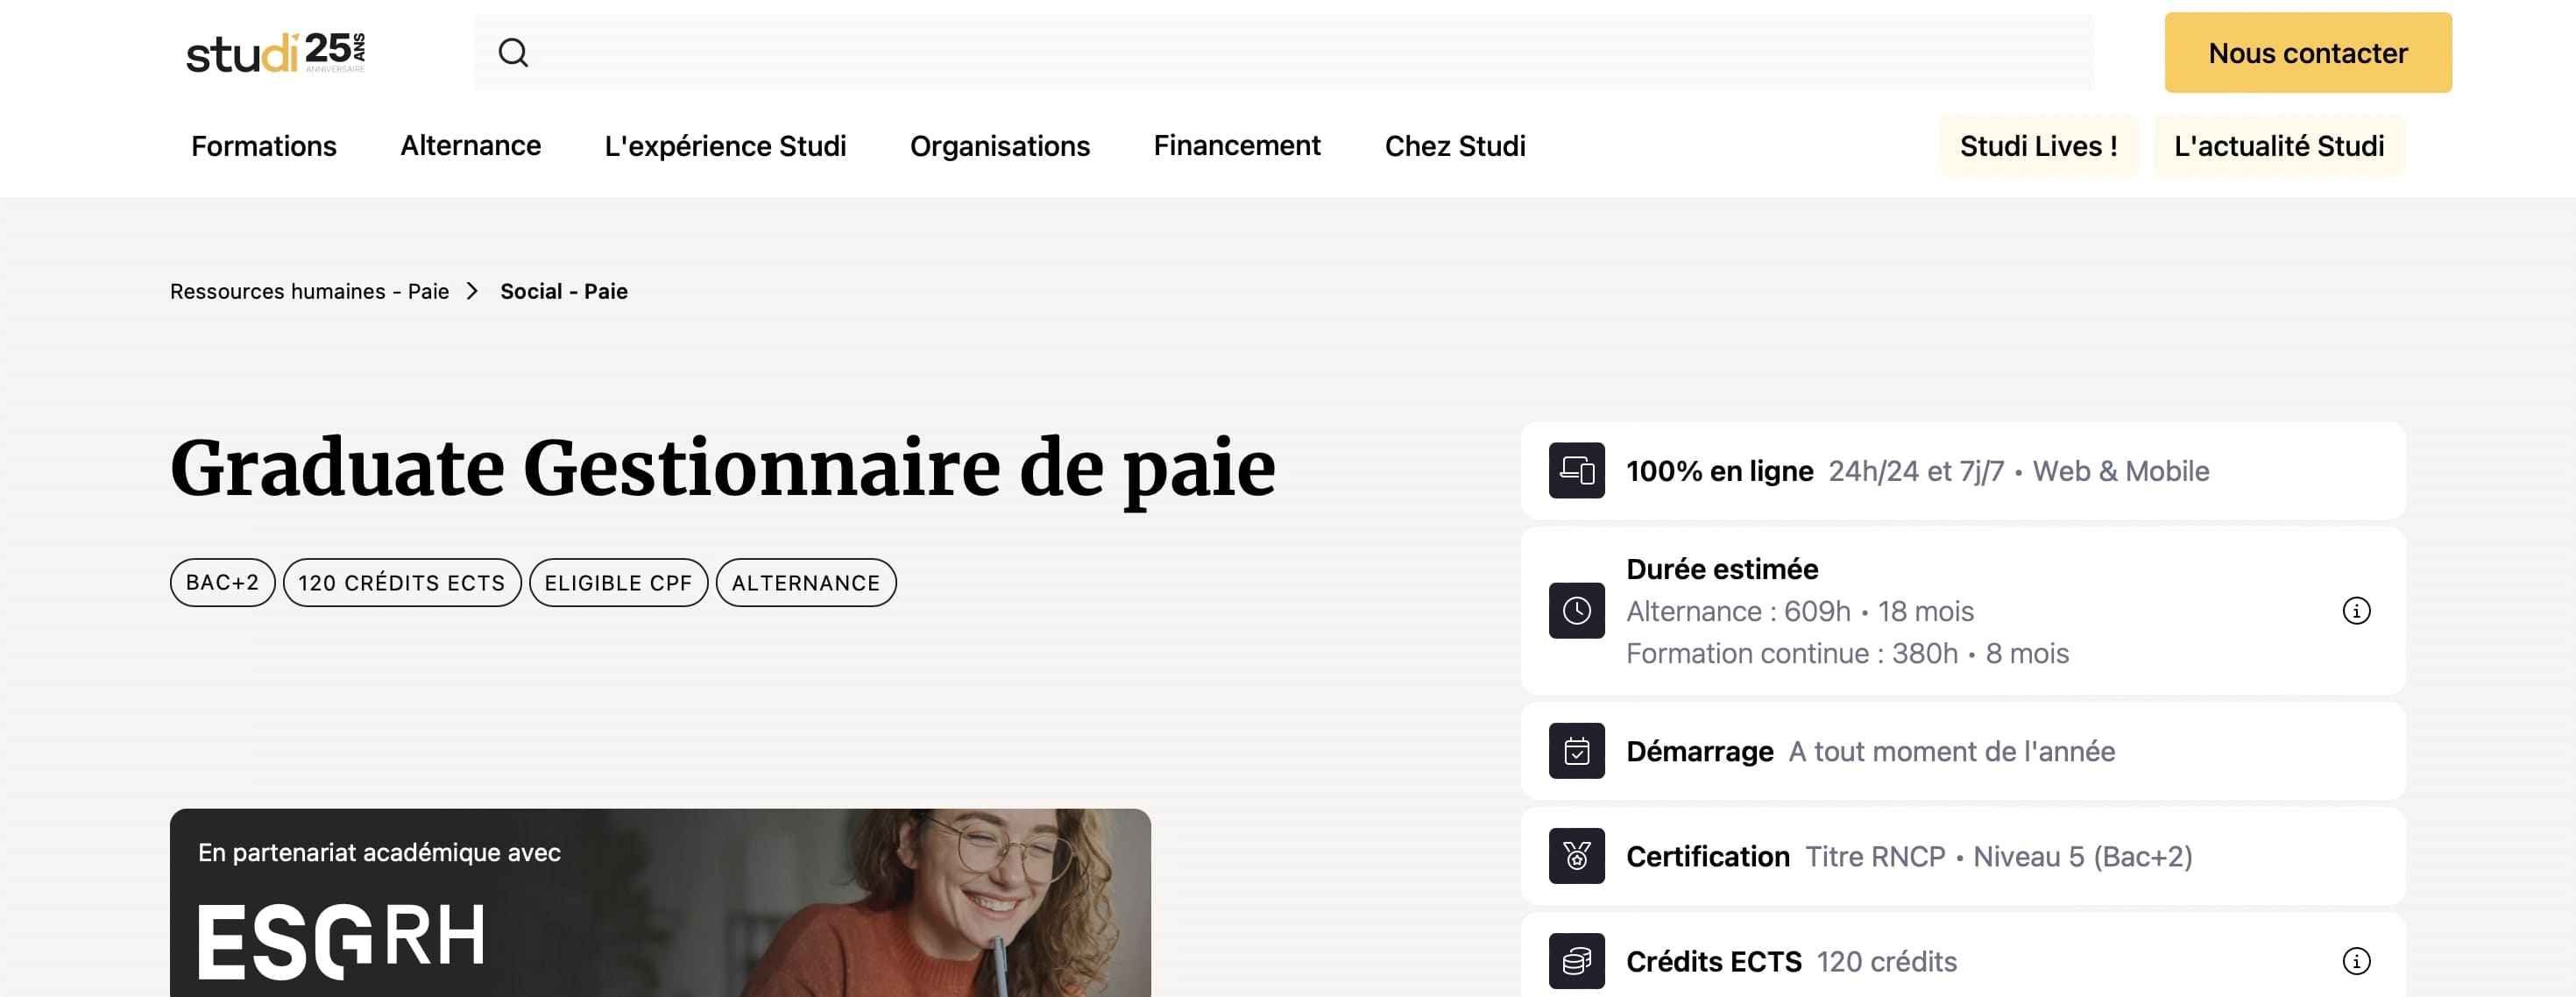Click the search magnifier icon
The image size is (2576, 997).
click(x=513, y=53)
